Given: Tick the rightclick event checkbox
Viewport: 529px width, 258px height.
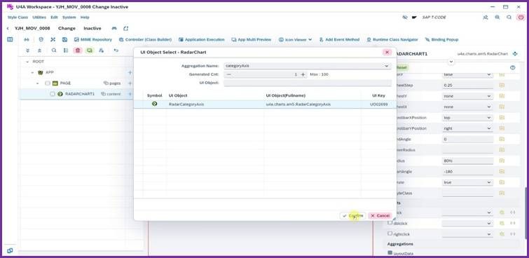Looking at the screenshot, I should [x=390, y=233].
